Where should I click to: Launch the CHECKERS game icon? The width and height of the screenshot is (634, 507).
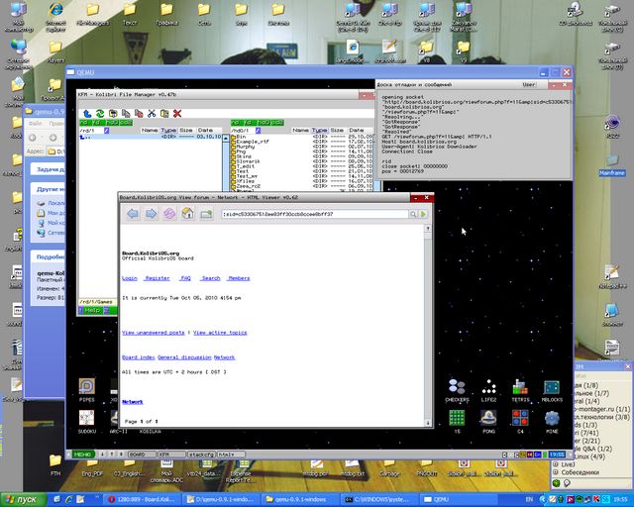pyautogui.click(x=457, y=390)
